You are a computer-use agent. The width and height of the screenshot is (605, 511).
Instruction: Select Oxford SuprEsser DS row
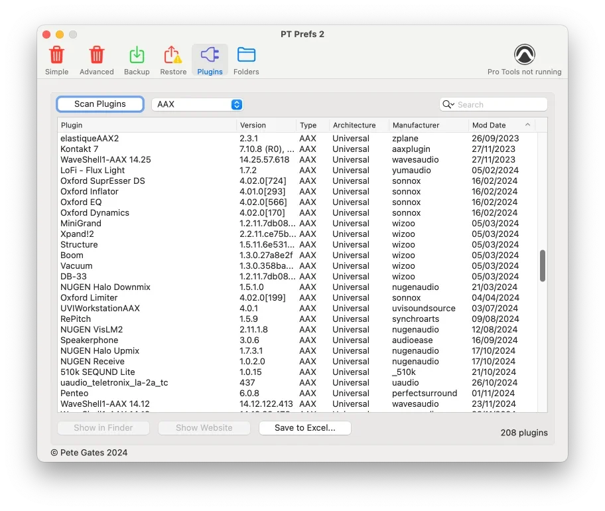(x=297, y=181)
